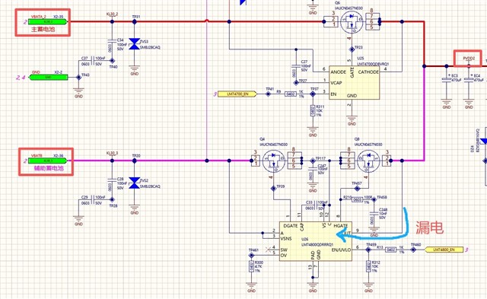Click the OV pin label on U26
The width and height of the screenshot is (487, 299).
(284, 256)
